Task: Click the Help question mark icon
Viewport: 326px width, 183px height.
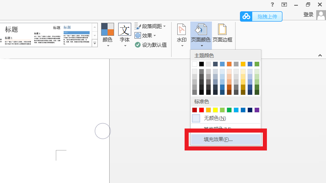Action: [272, 4]
